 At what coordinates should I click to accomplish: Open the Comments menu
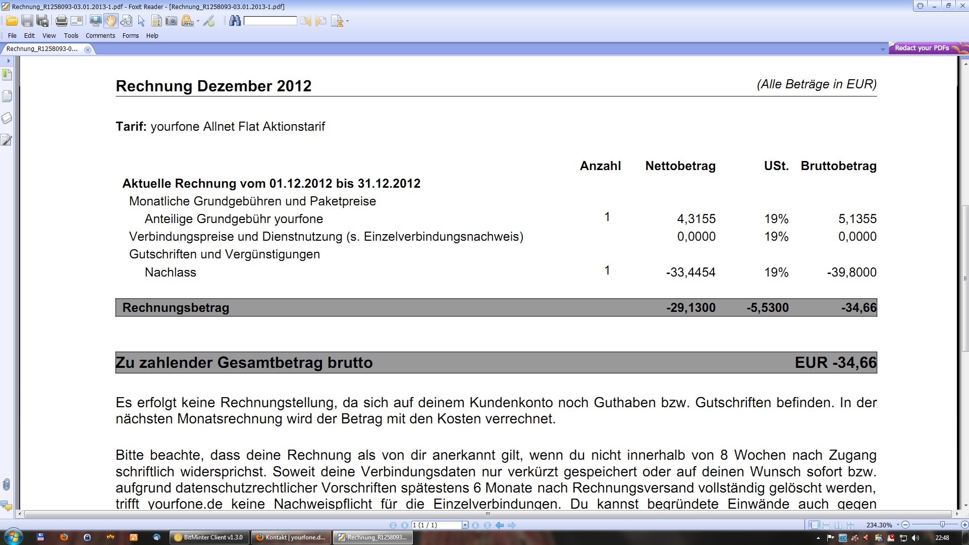[100, 36]
